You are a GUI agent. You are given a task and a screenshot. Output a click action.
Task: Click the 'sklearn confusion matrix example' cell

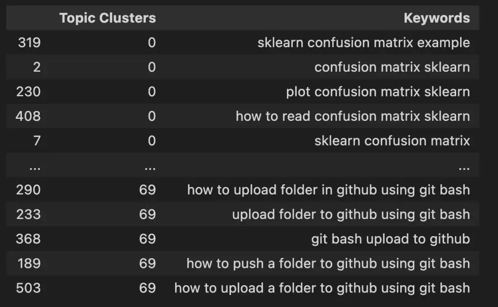(364, 43)
